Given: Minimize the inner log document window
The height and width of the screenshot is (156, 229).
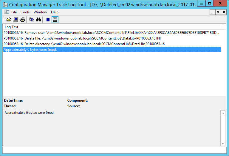Looking at the screenshot, I should (212, 12).
